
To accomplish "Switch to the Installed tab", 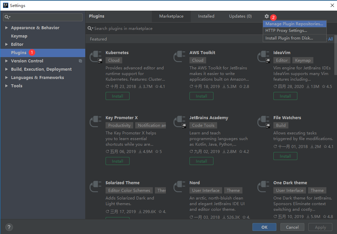I will pyautogui.click(x=206, y=16).
